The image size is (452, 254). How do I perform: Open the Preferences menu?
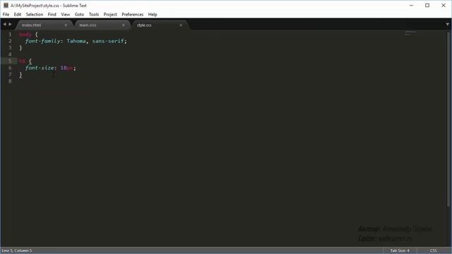coord(132,14)
